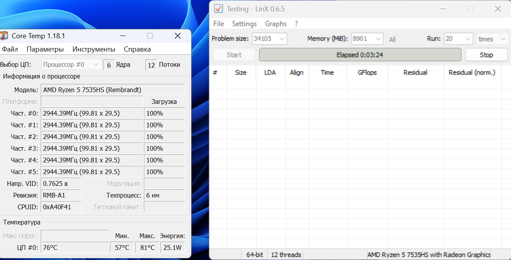Click the LinX checkmark app icon
This screenshot has height=260, width=511.
point(219,9)
